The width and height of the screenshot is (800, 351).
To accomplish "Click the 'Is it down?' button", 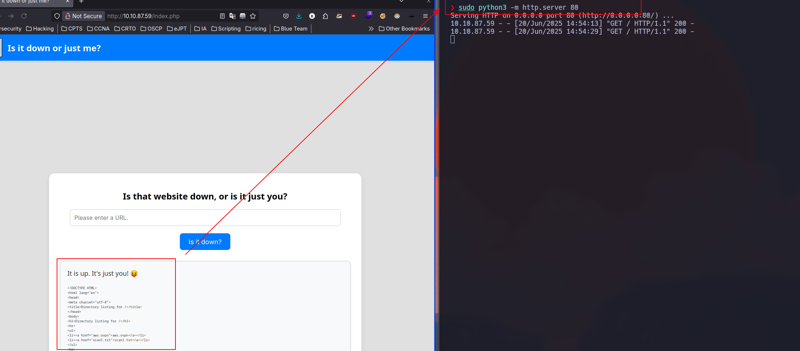I will [205, 242].
